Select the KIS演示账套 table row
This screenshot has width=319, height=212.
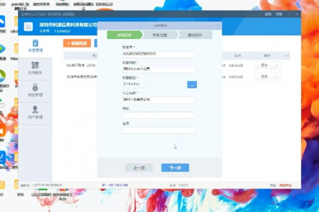click(177, 65)
